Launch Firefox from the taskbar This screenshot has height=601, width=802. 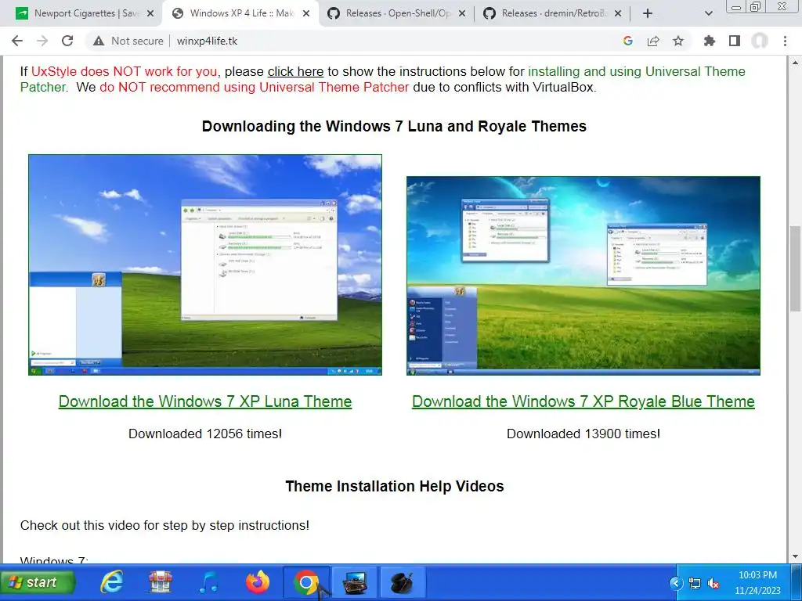pyautogui.click(x=257, y=582)
